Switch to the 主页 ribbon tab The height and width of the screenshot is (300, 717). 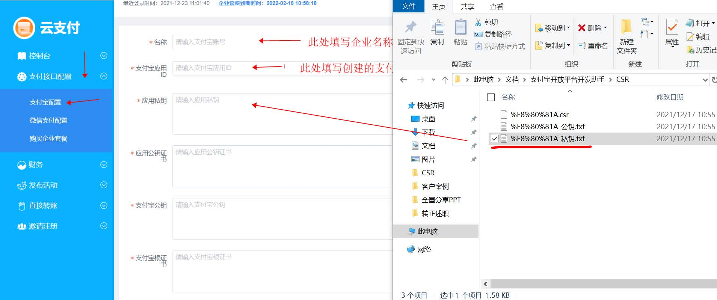tap(438, 6)
